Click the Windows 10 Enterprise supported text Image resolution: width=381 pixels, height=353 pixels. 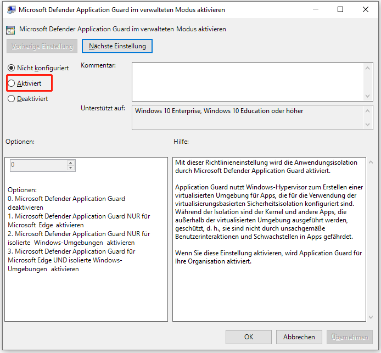click(x=219, y=111)
